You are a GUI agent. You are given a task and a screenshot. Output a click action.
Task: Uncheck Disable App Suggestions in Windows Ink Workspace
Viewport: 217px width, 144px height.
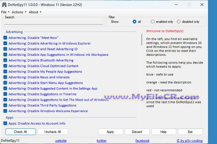pyautogui.click(x=5, y=55)
